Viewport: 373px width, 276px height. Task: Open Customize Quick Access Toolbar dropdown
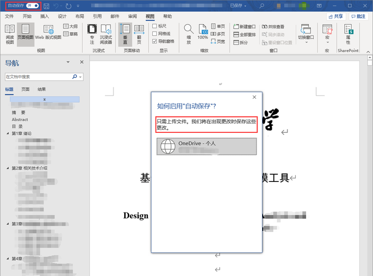tap(78, 6)
